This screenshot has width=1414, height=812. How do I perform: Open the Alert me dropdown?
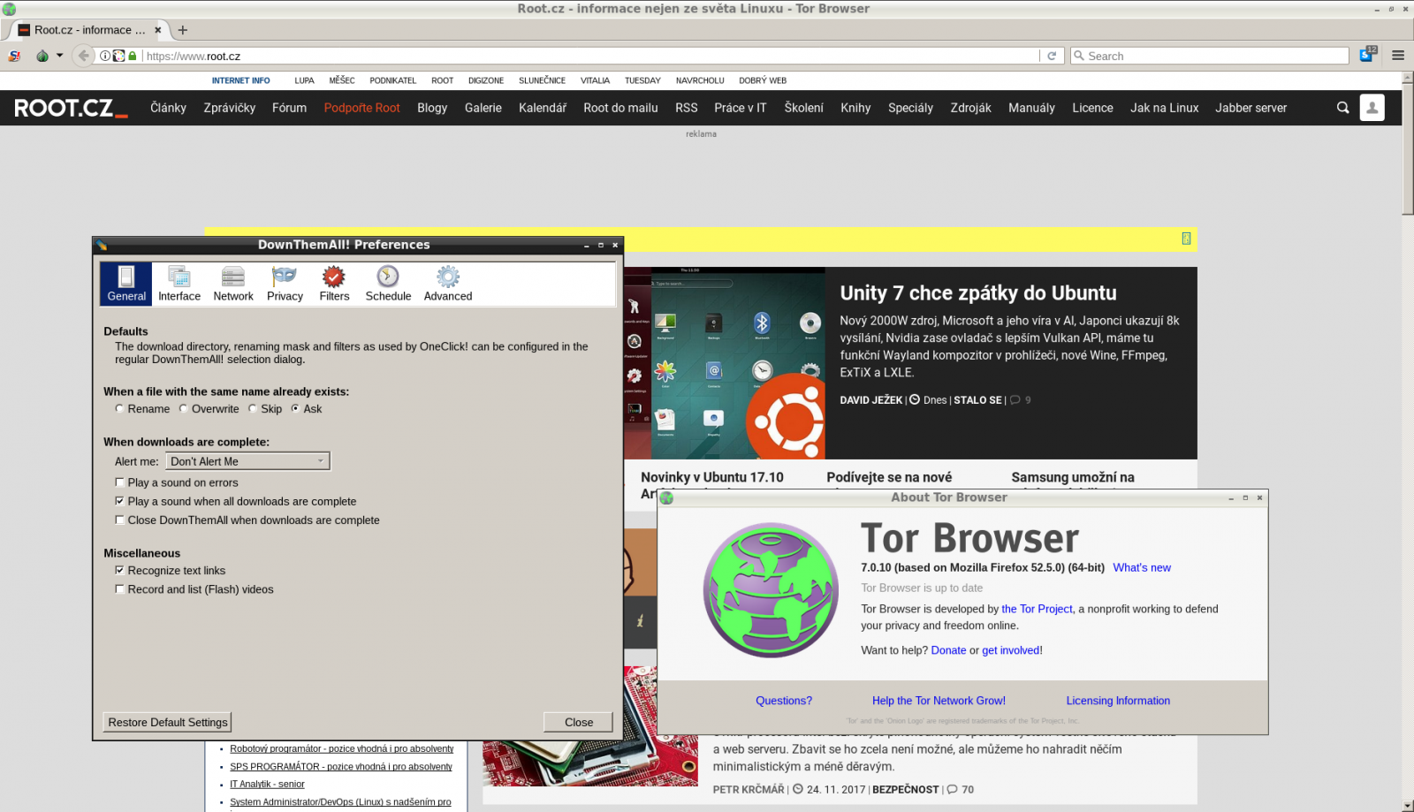coord(247,461)
